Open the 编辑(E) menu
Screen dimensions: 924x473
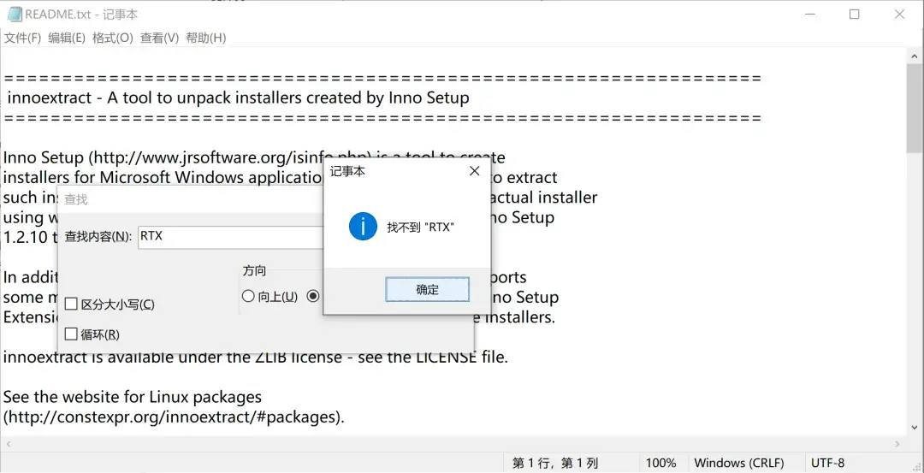pos(67,38)
